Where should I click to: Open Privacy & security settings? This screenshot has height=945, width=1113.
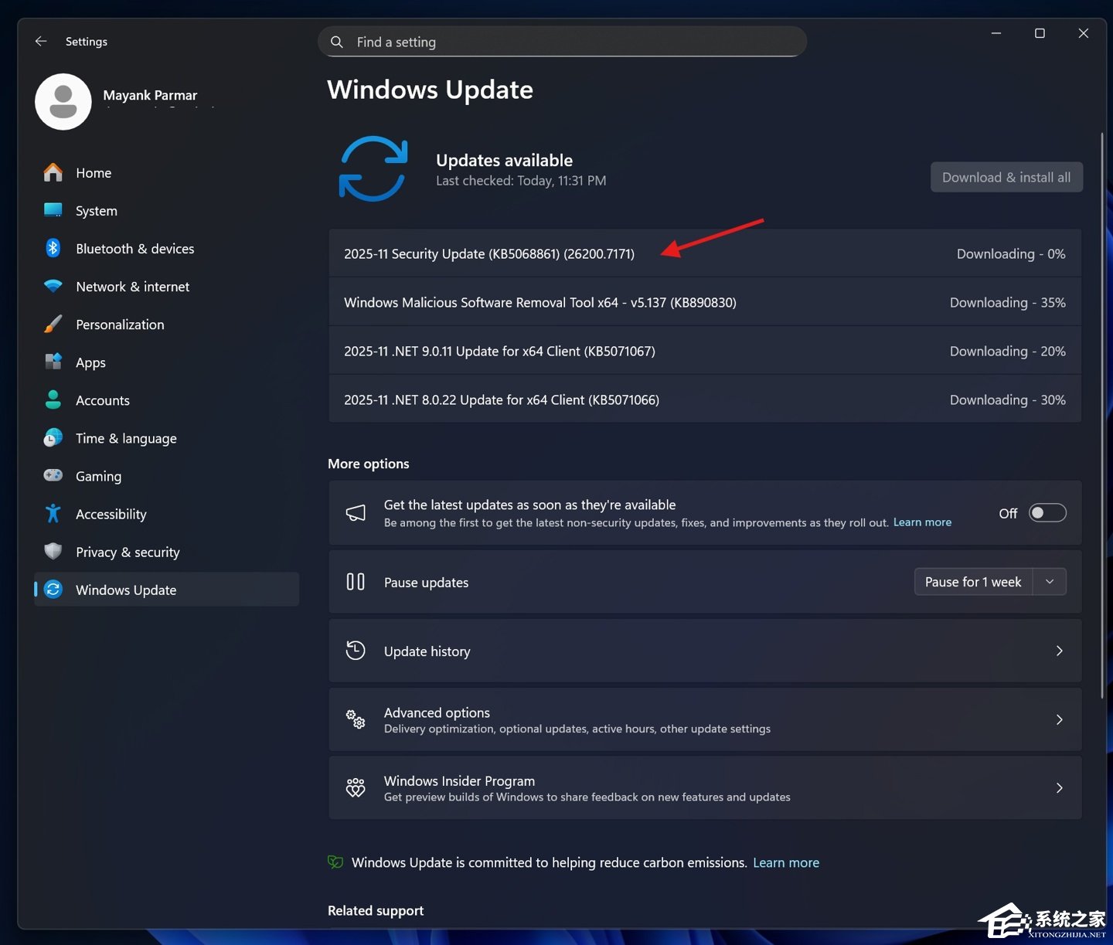coord(127,552)
